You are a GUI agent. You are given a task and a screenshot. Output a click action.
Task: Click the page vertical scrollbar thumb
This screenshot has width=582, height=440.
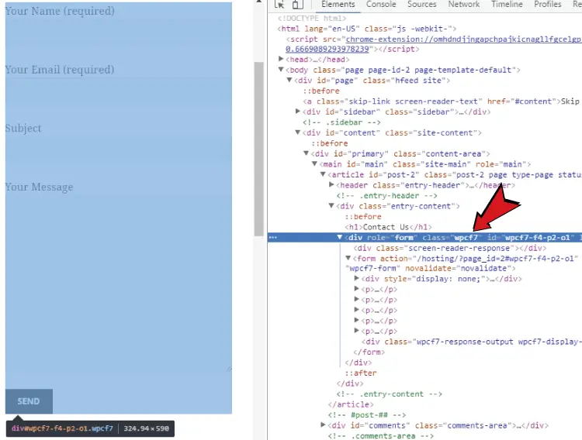tap(258, 149)
